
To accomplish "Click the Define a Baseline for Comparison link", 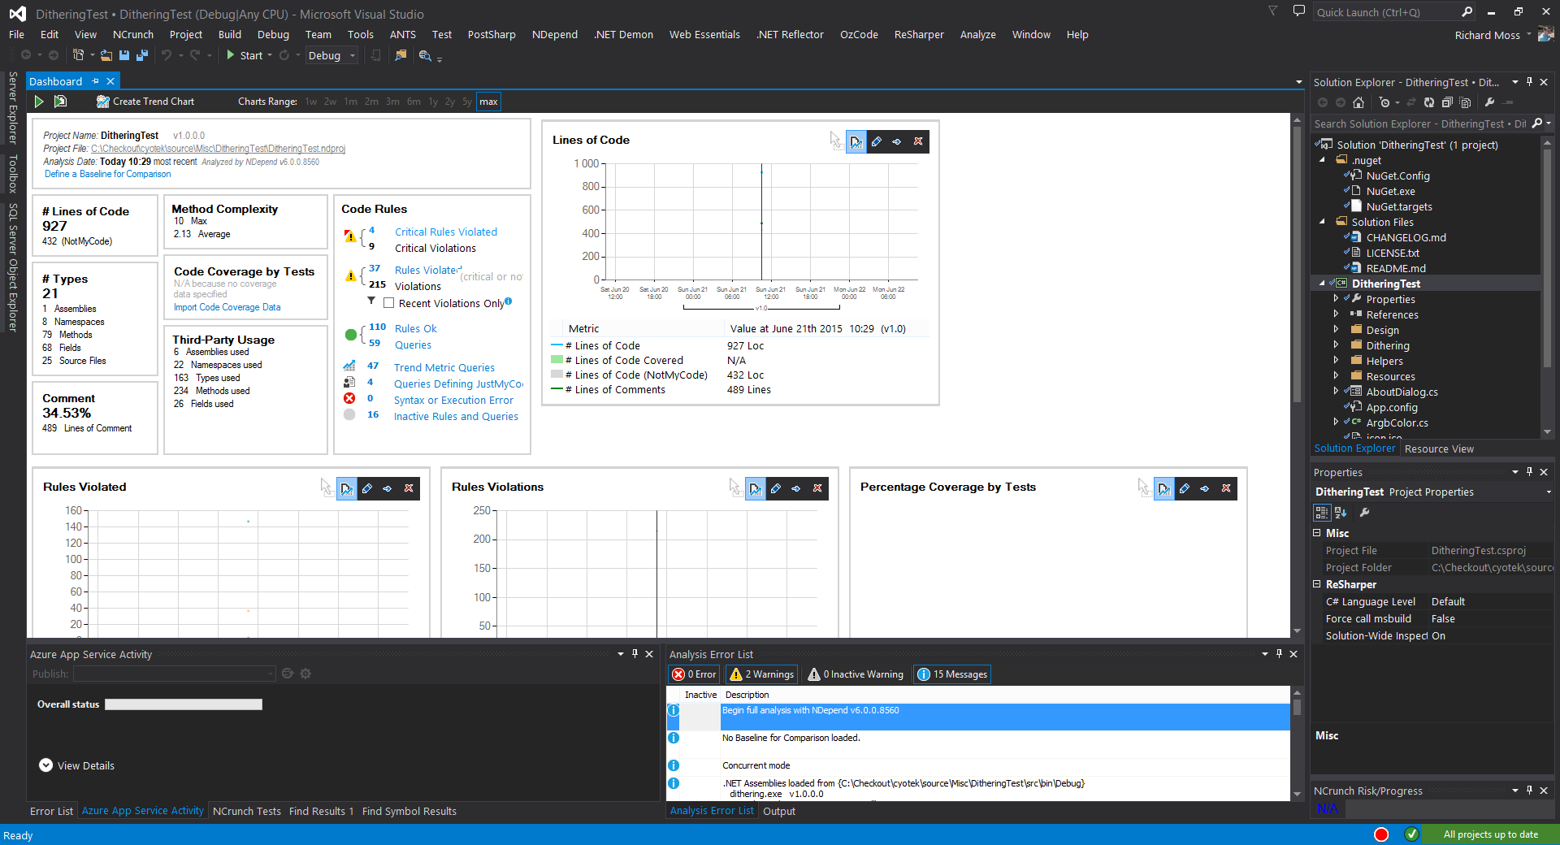I will [106, 174].
